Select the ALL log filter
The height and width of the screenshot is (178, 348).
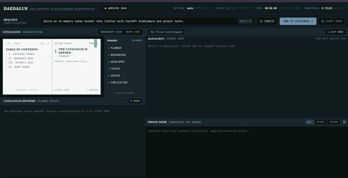(x=310, y=122)
